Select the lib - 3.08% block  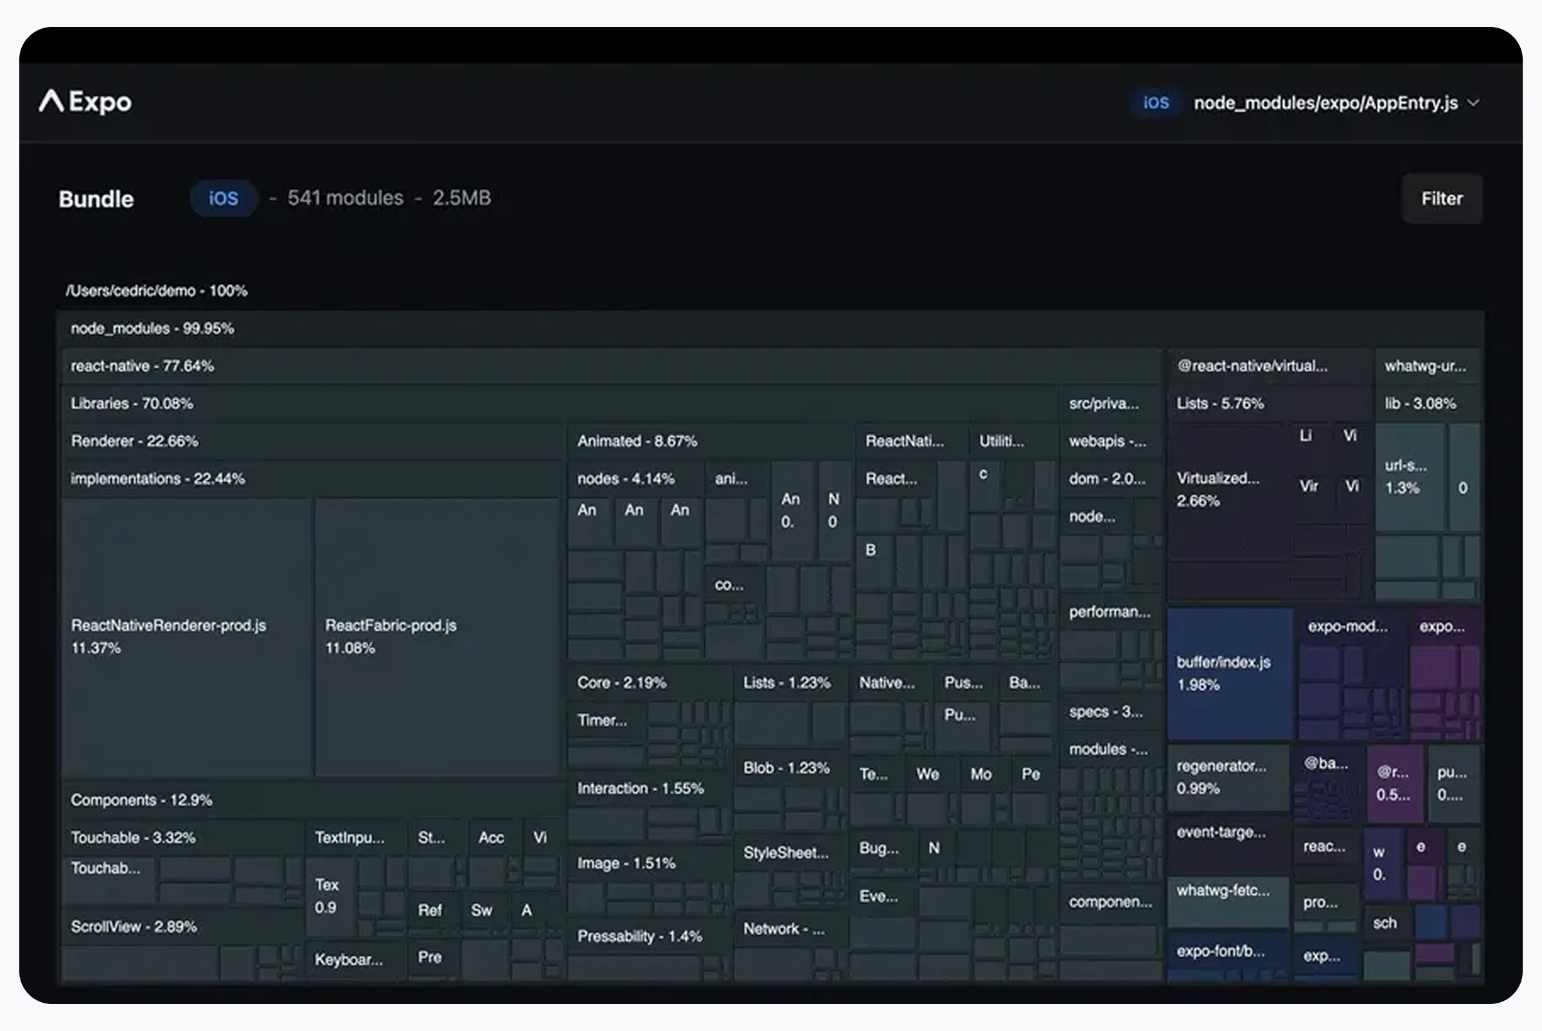click(x=1428, y=403)
